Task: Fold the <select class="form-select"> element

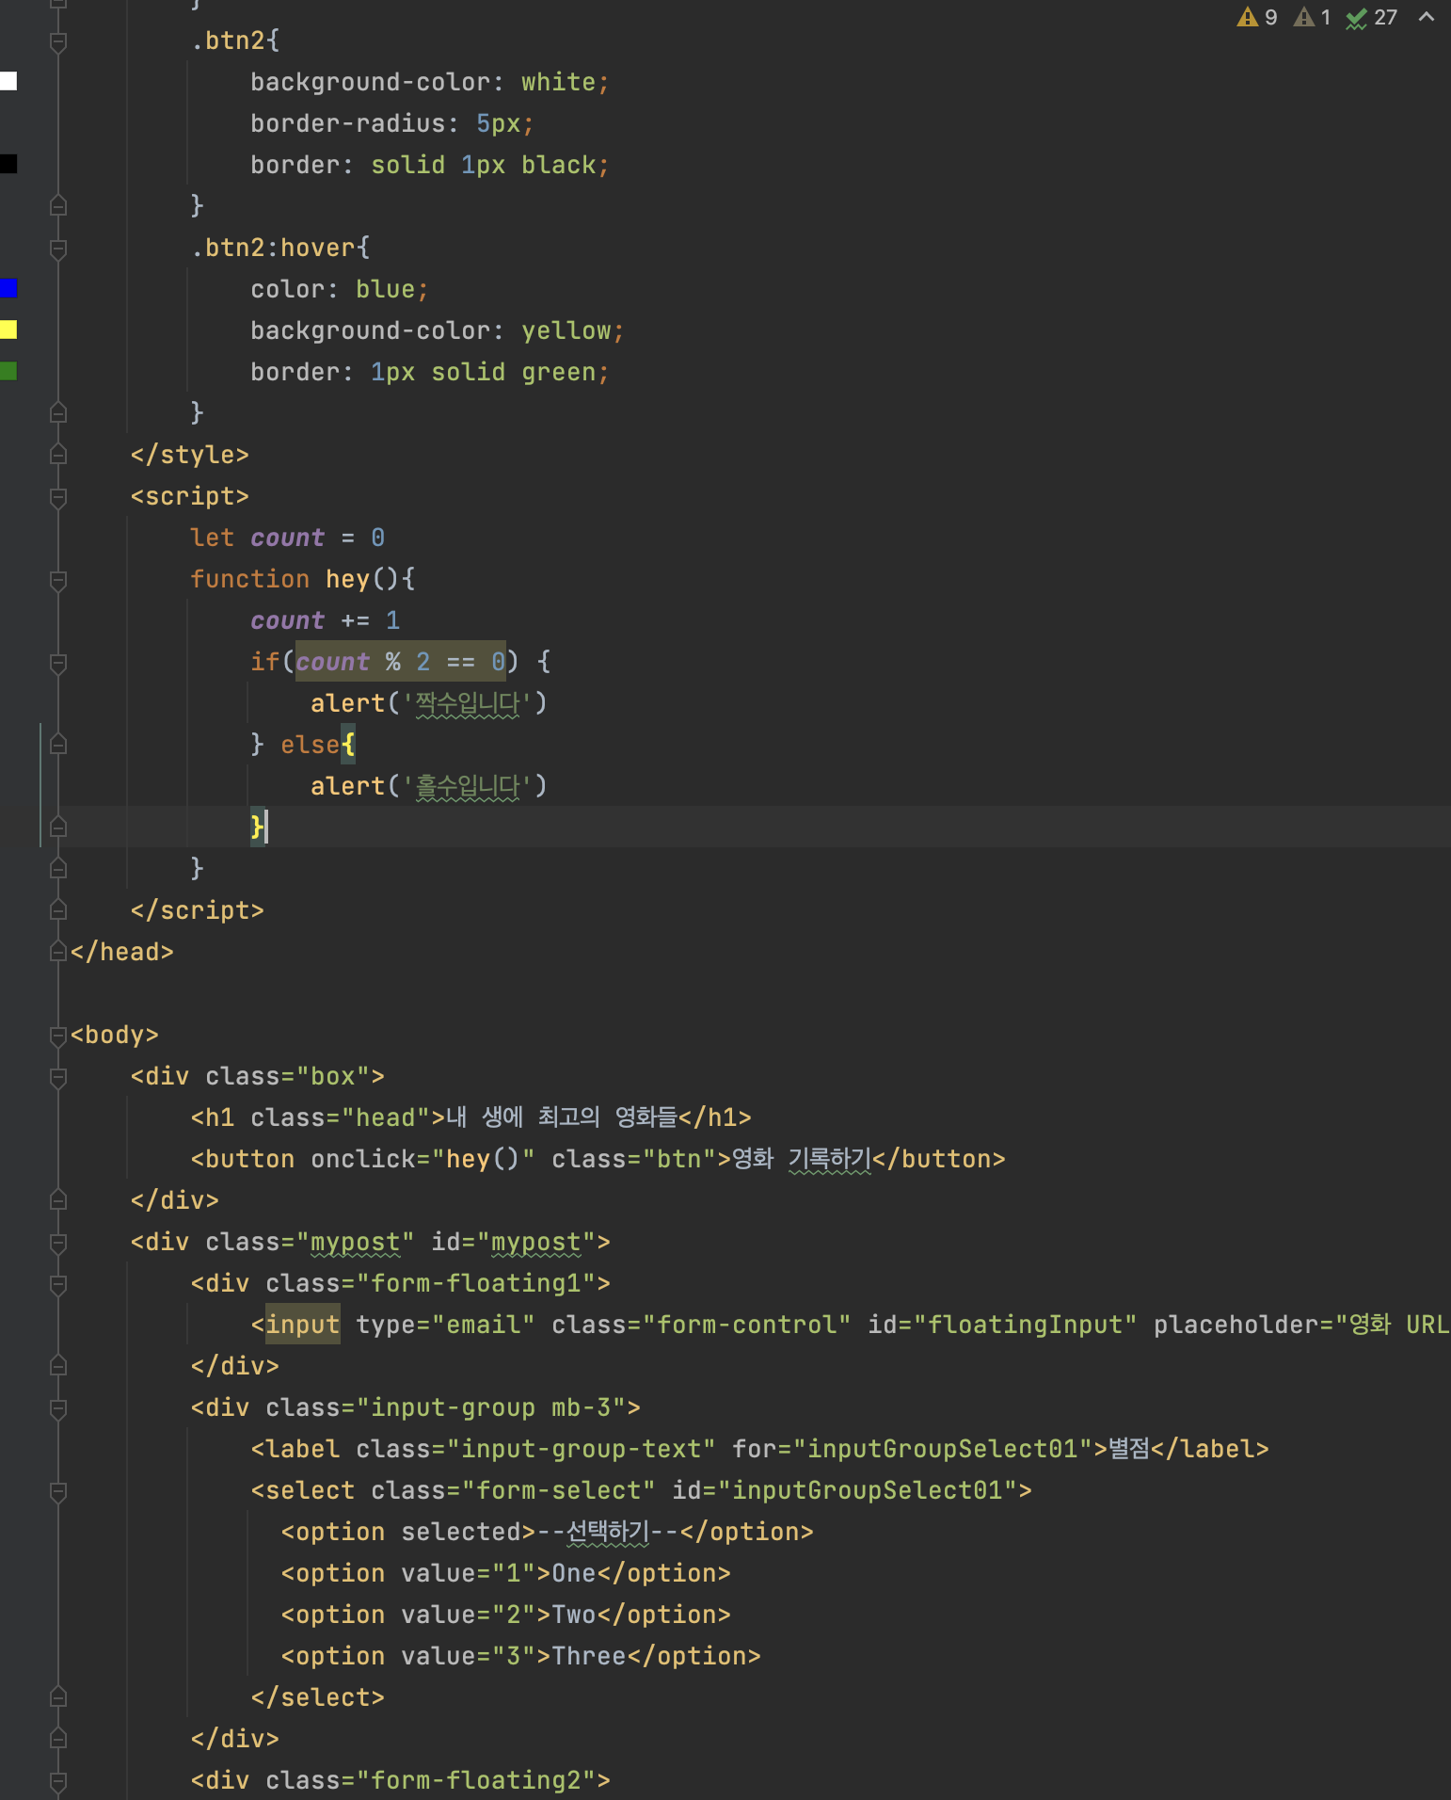Action: click(x=58, y=1491)
